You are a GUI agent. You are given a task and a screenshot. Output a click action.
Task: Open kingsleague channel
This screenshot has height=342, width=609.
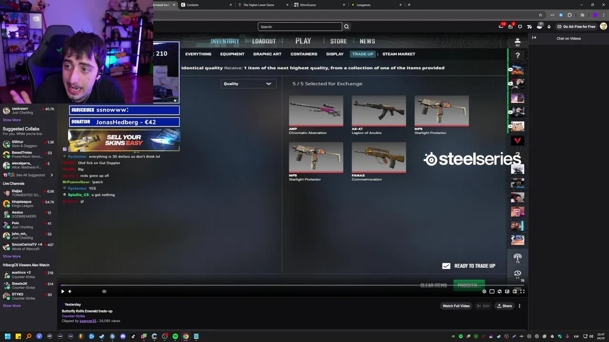click(29, 203)
